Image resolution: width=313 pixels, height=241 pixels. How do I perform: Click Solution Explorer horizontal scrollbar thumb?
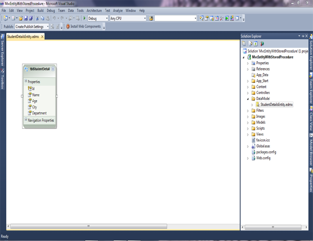pos(273,227)
